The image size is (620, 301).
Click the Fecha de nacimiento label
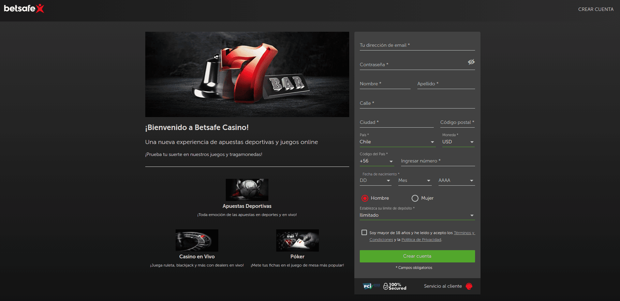(x=381, y=174)
